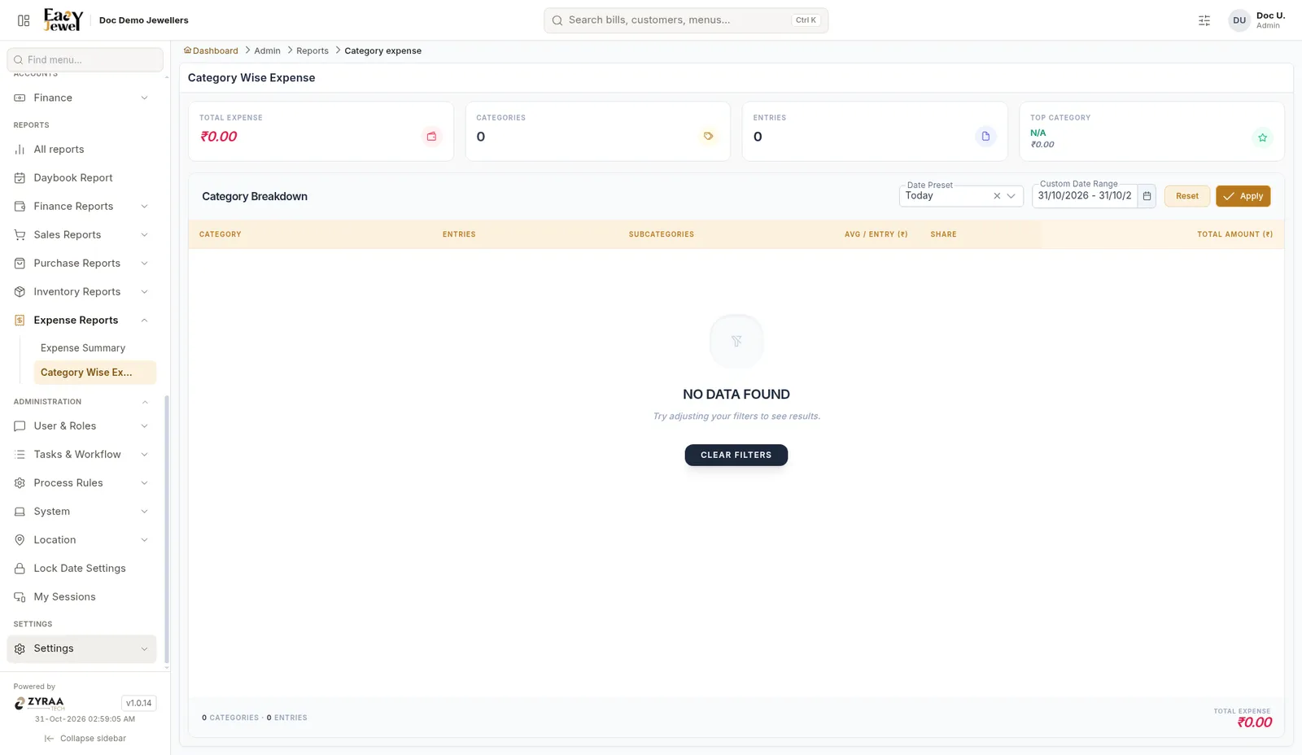The width and height of the screenshot is (1302, 755).
Task: Click the Lock Date Settings padlock icon
Action: tap(20, 569)
